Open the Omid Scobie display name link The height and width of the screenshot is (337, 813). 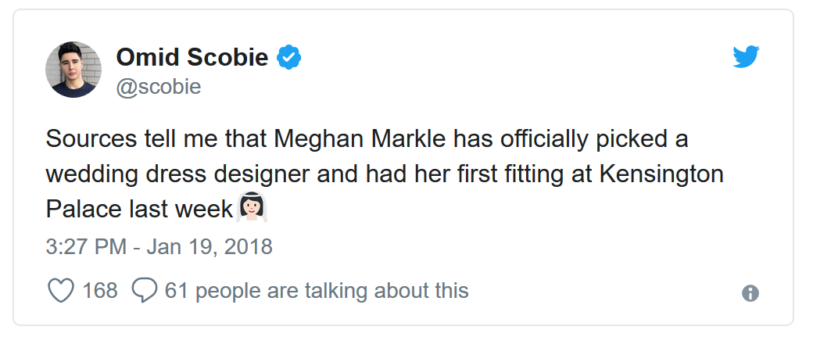pyautogui.click(x=192, y=57)
